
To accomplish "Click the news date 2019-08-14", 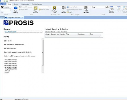I will pyautogui.click(x=8, y=41).
